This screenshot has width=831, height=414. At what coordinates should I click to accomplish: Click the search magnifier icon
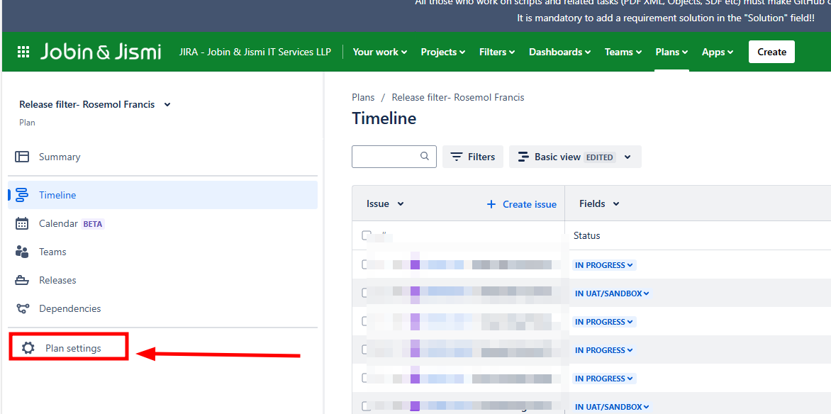pyautogui.click(x=425, y=157)
